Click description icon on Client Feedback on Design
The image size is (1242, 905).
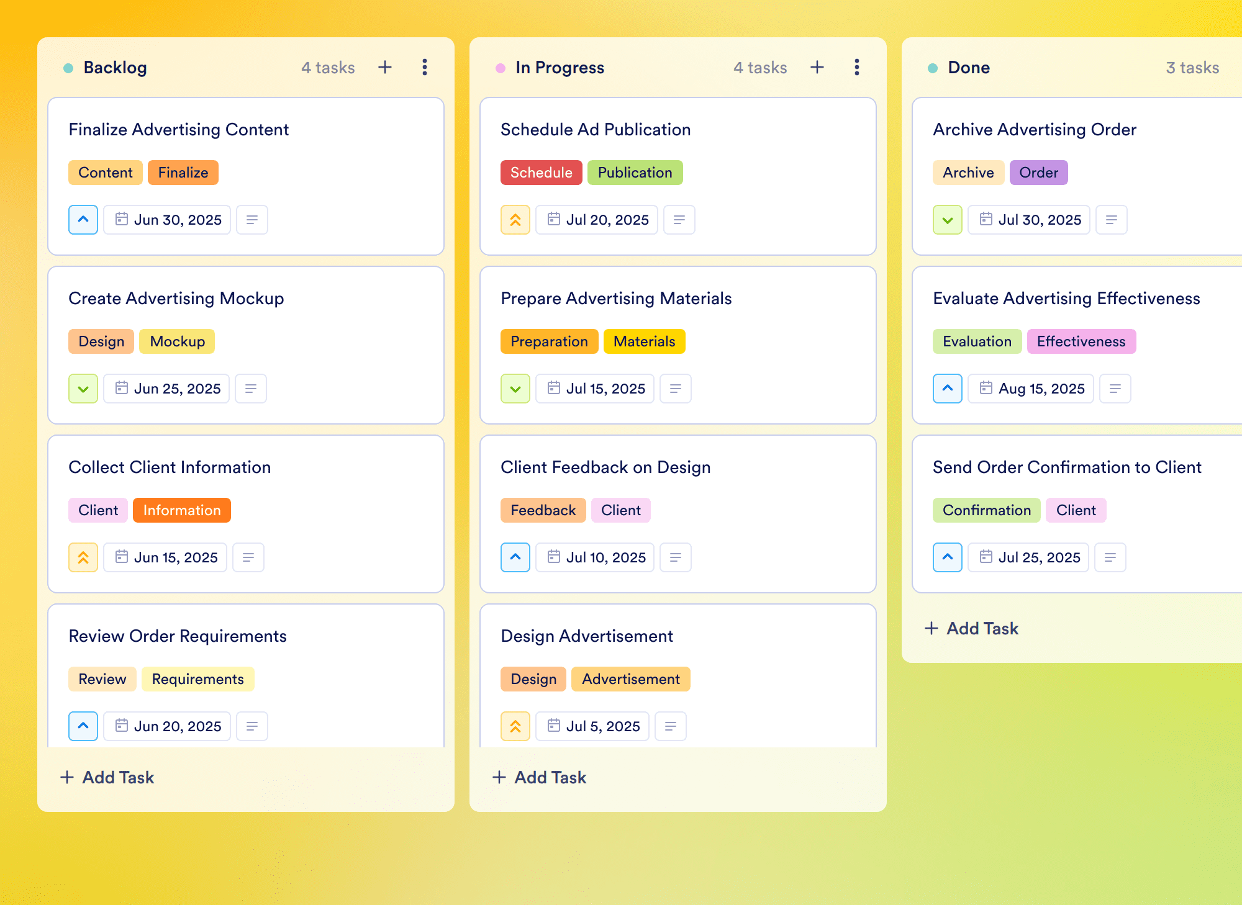coord(676,557)
